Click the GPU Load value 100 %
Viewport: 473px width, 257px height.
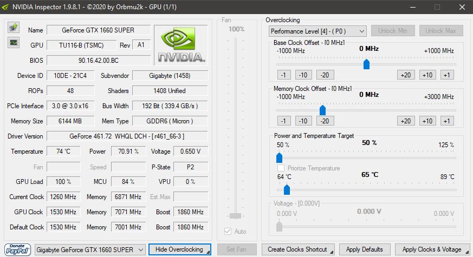(63, 182)
